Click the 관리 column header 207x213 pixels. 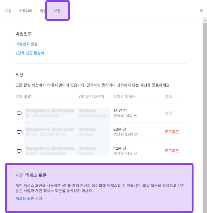click(168, 97)
